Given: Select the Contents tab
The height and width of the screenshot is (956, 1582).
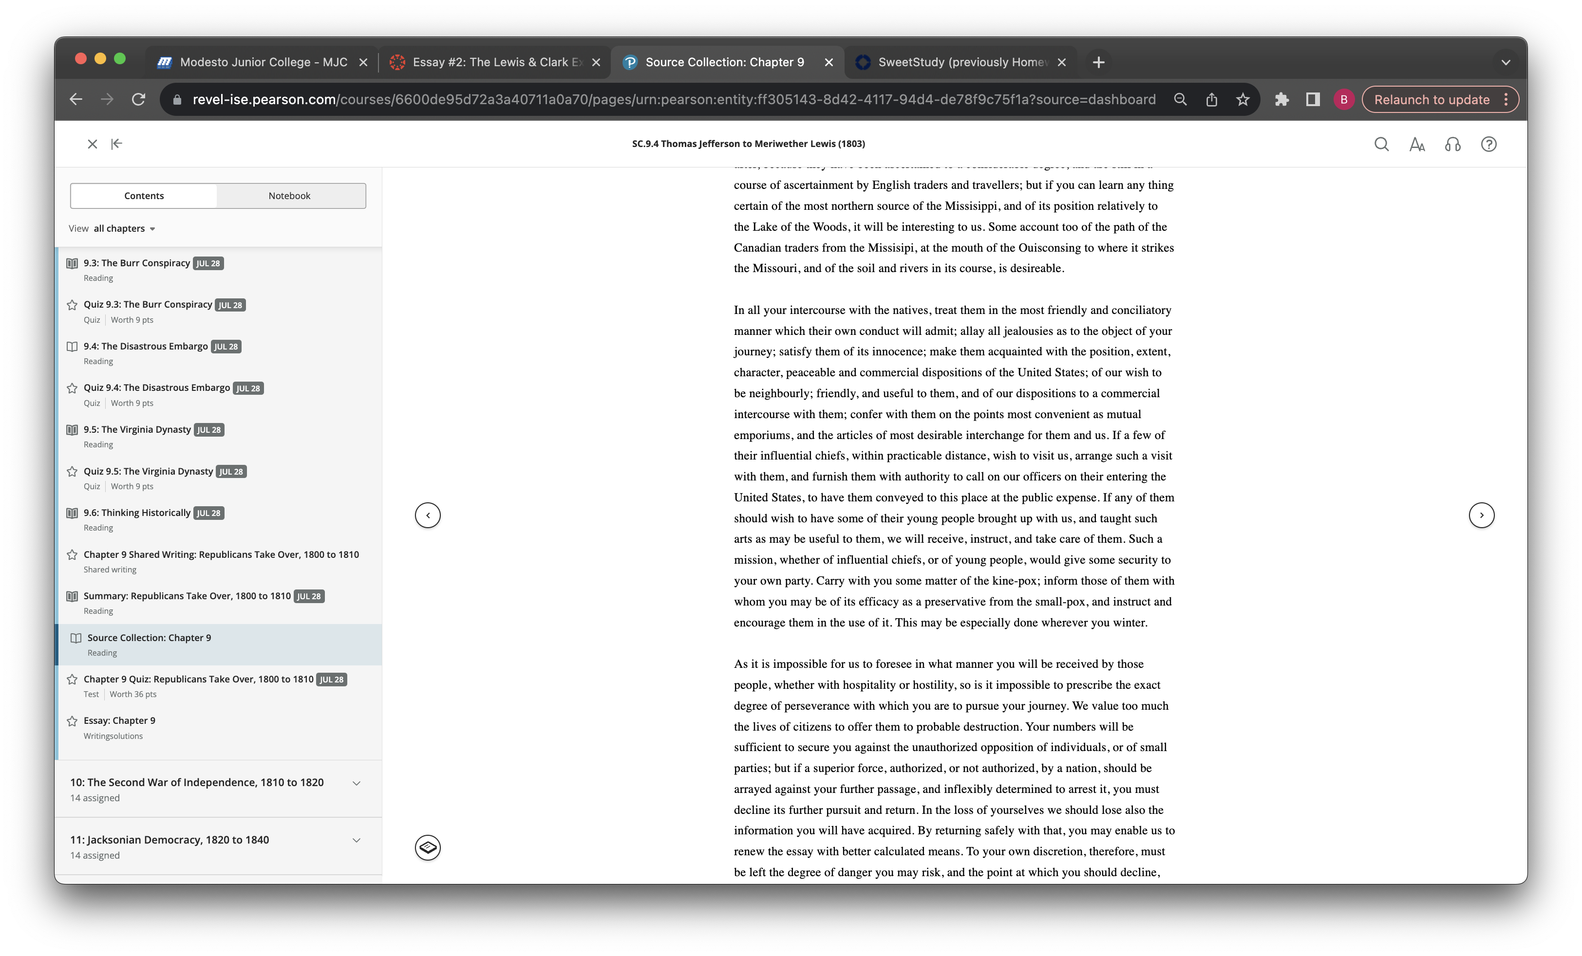Looking at the screenshot, I should coord(144,196).
